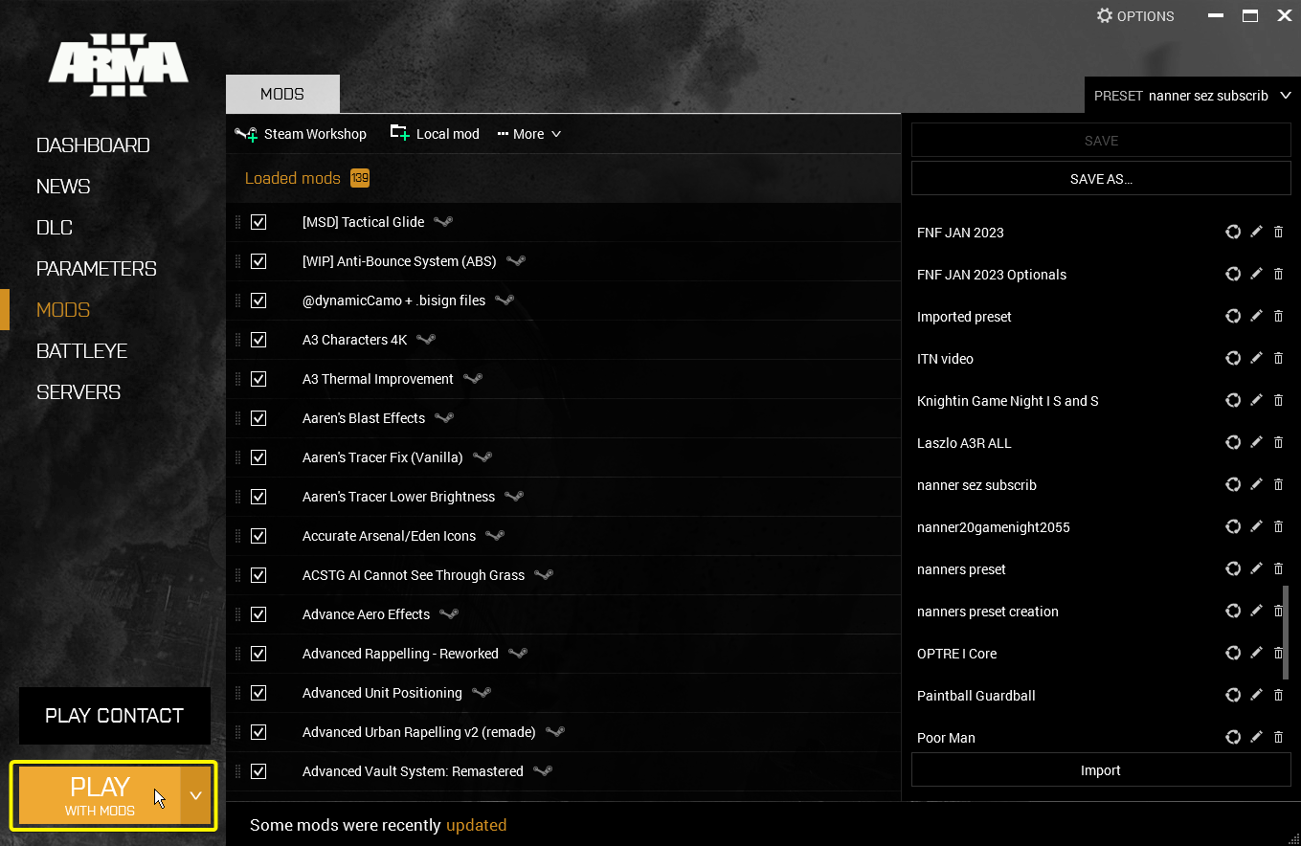
Task: Click Steam icon beside A3 Characters 4K
Action: coord(426,339)
